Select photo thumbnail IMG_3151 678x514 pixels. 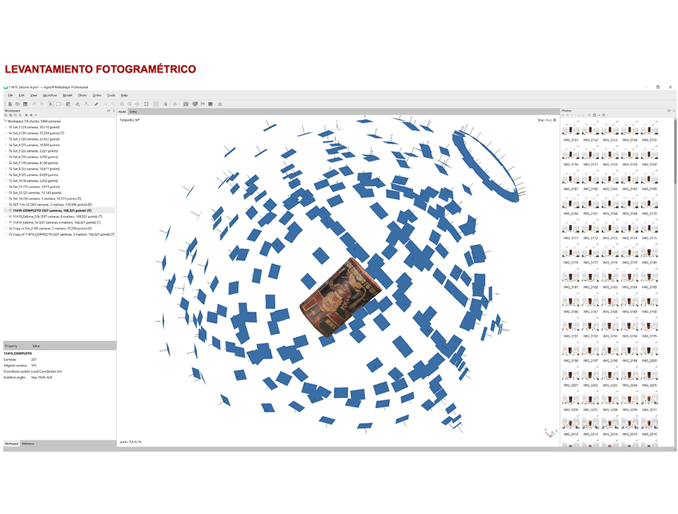(x=570, y=129)
